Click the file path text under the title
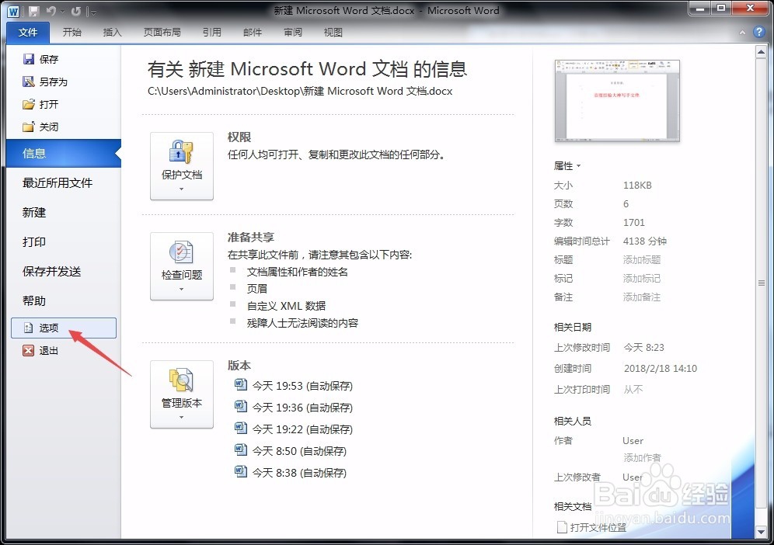This screenshot has height=545, width=774. 300,92
